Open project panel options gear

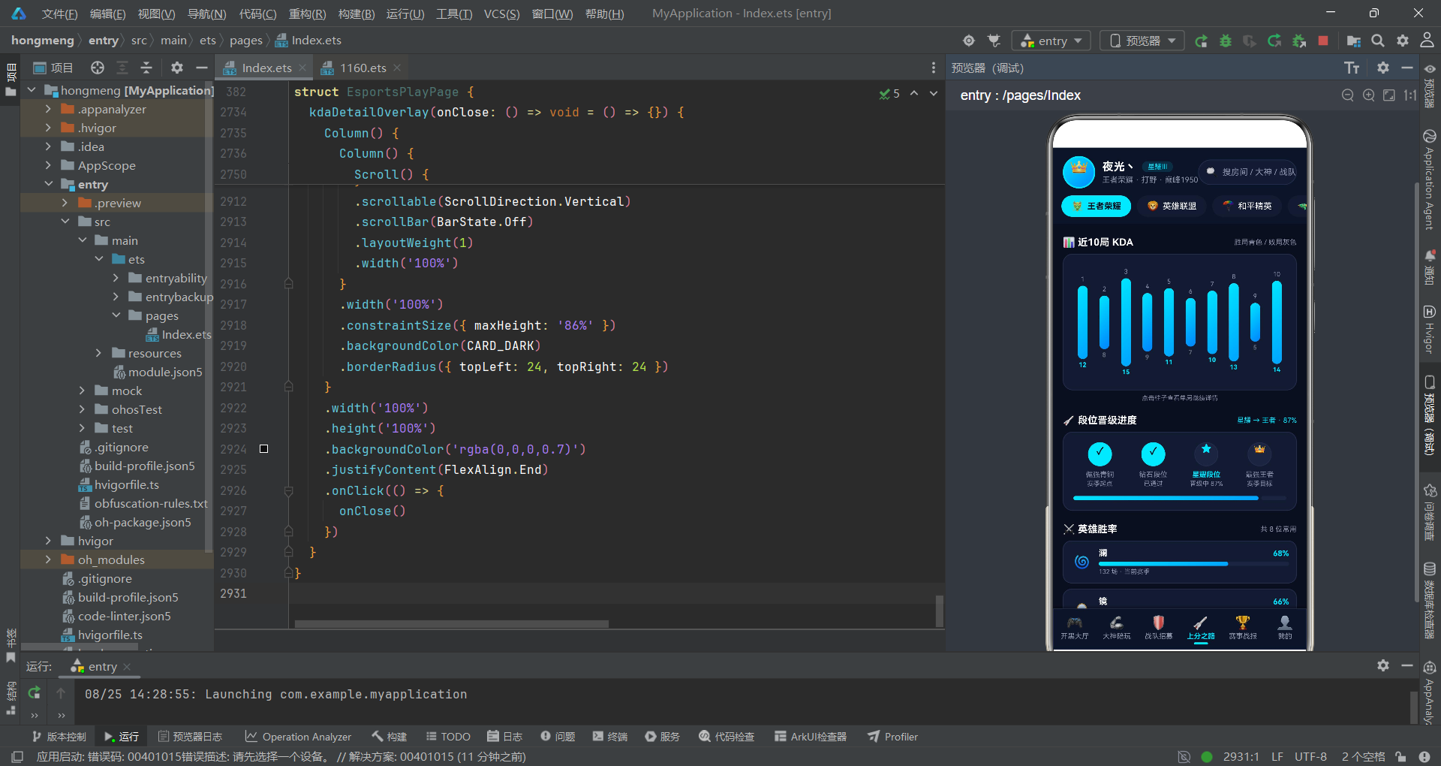[177, 68]
